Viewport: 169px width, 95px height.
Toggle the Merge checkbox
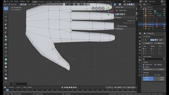[x=144, y=67]
